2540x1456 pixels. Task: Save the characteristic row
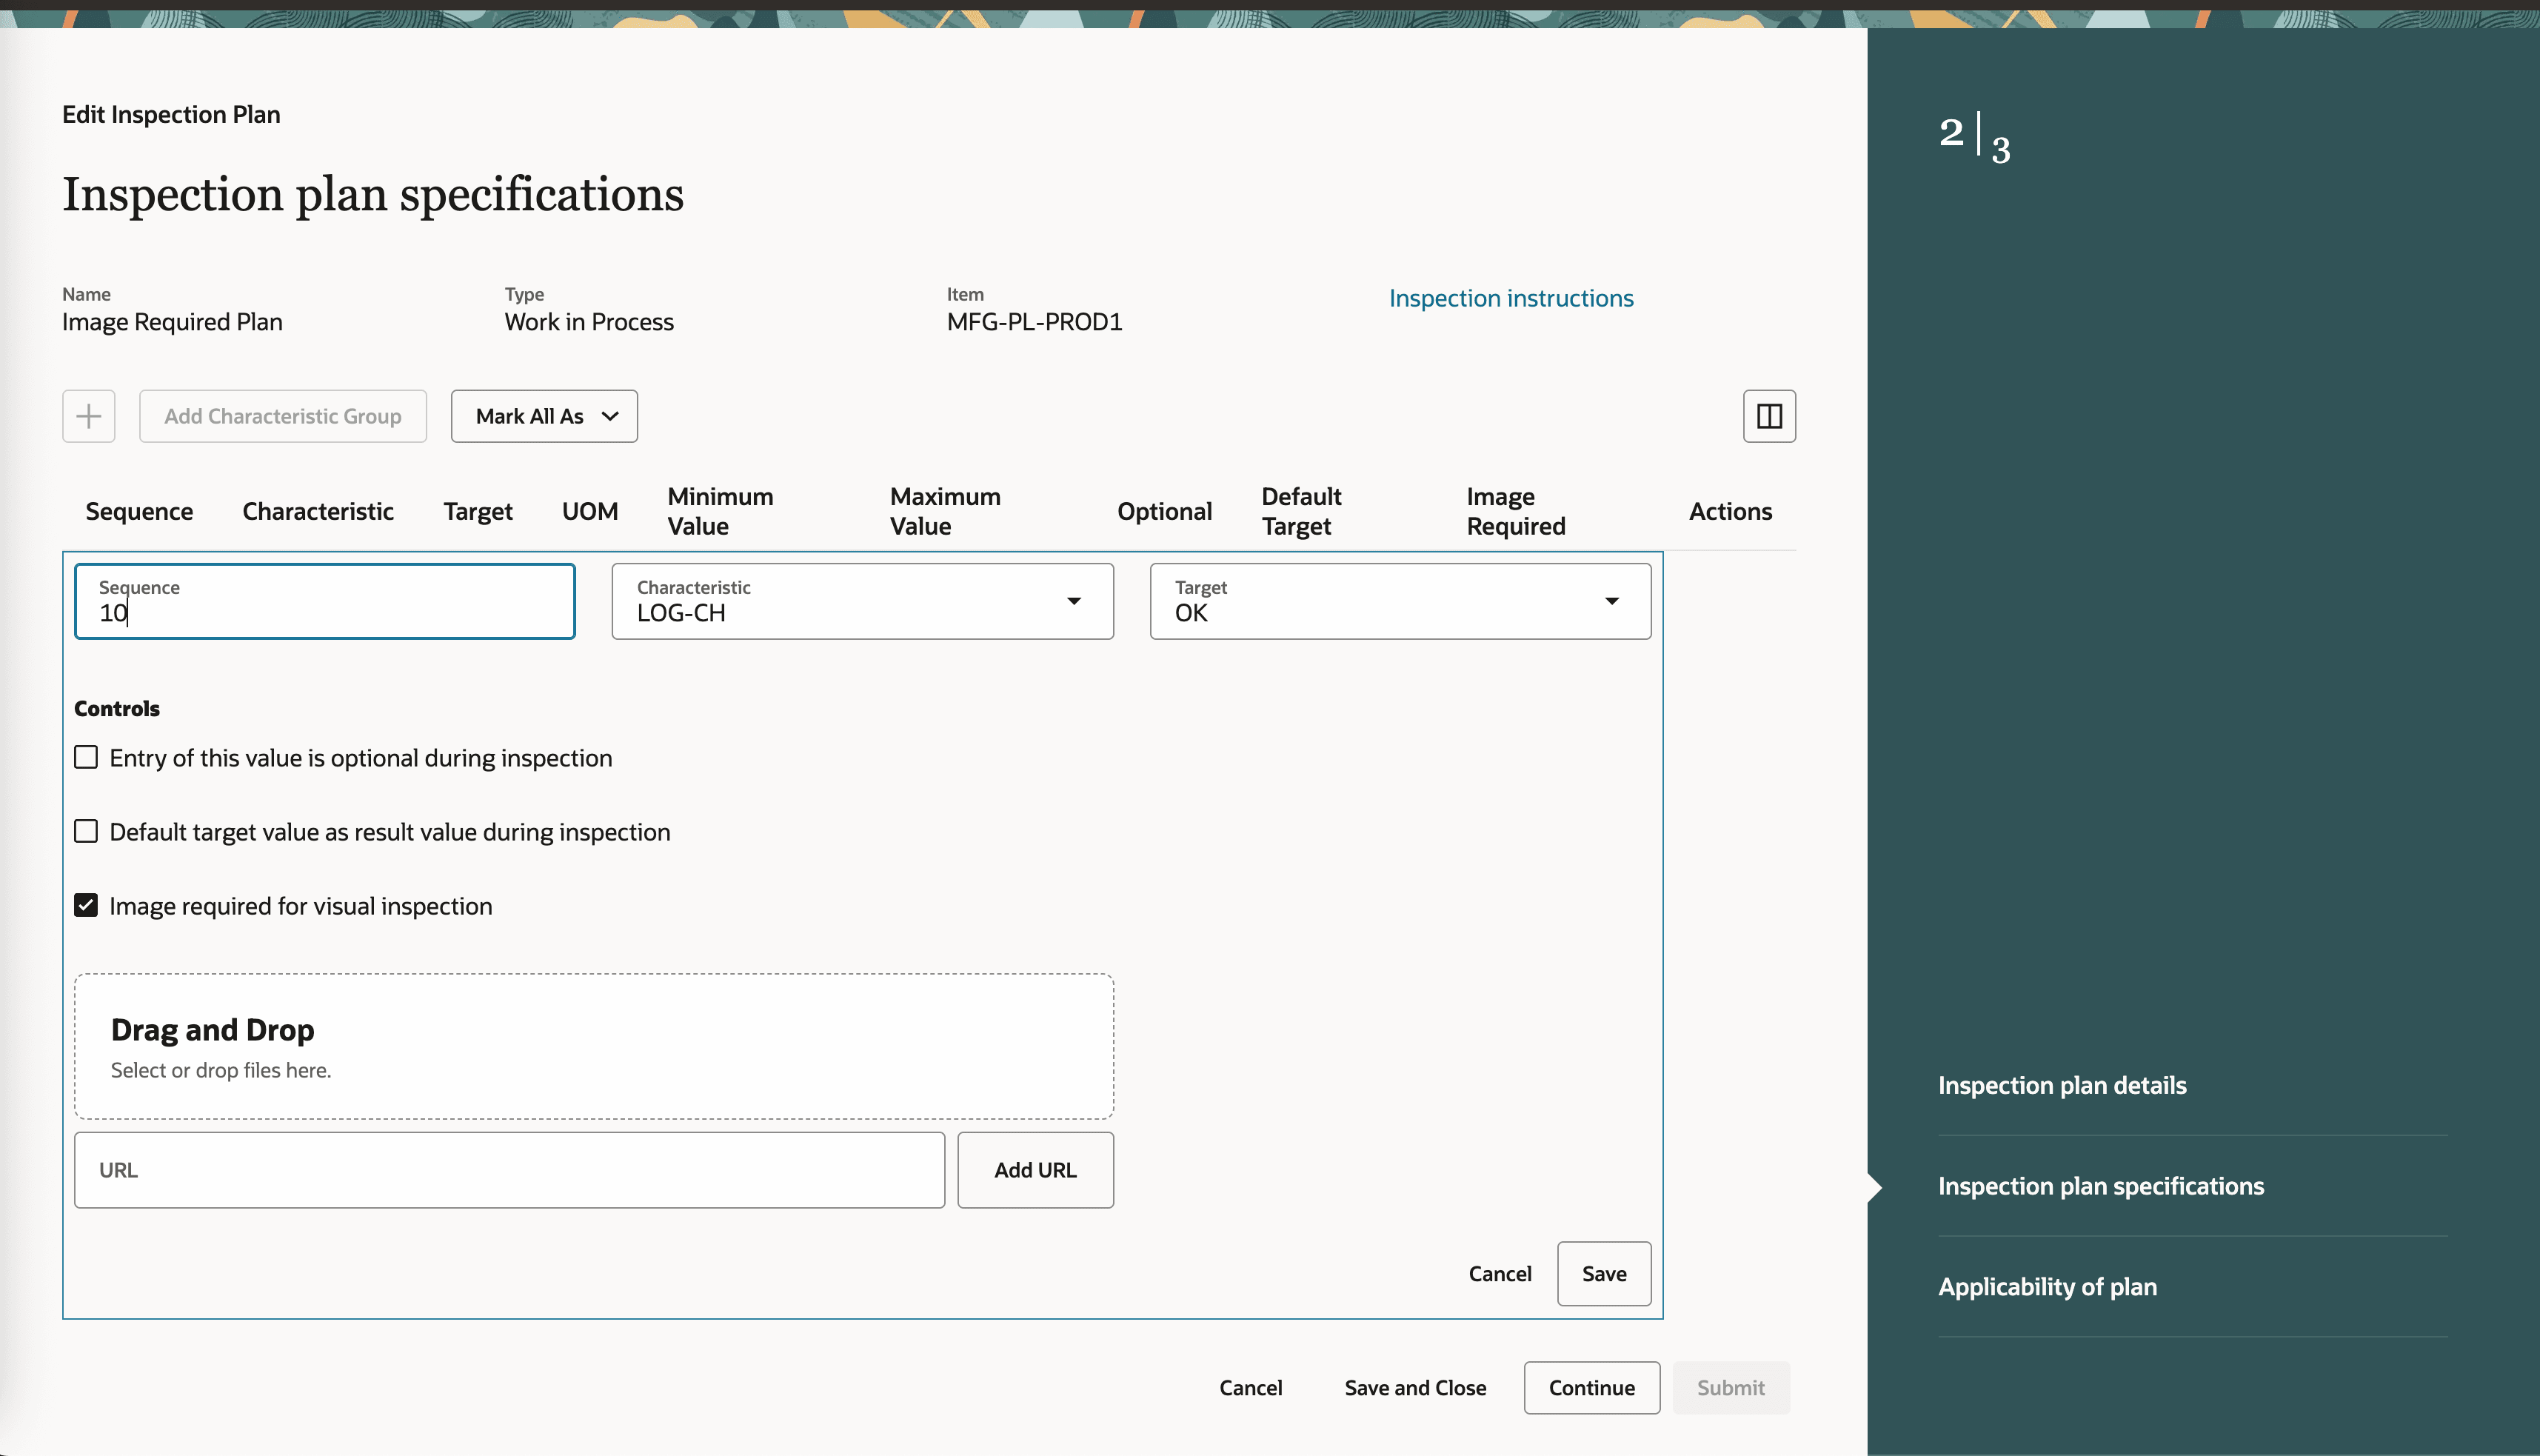pyautogui.click(x=1603, y=1273)
